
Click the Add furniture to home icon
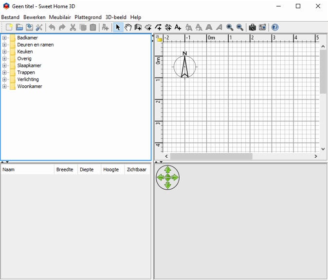105,28
